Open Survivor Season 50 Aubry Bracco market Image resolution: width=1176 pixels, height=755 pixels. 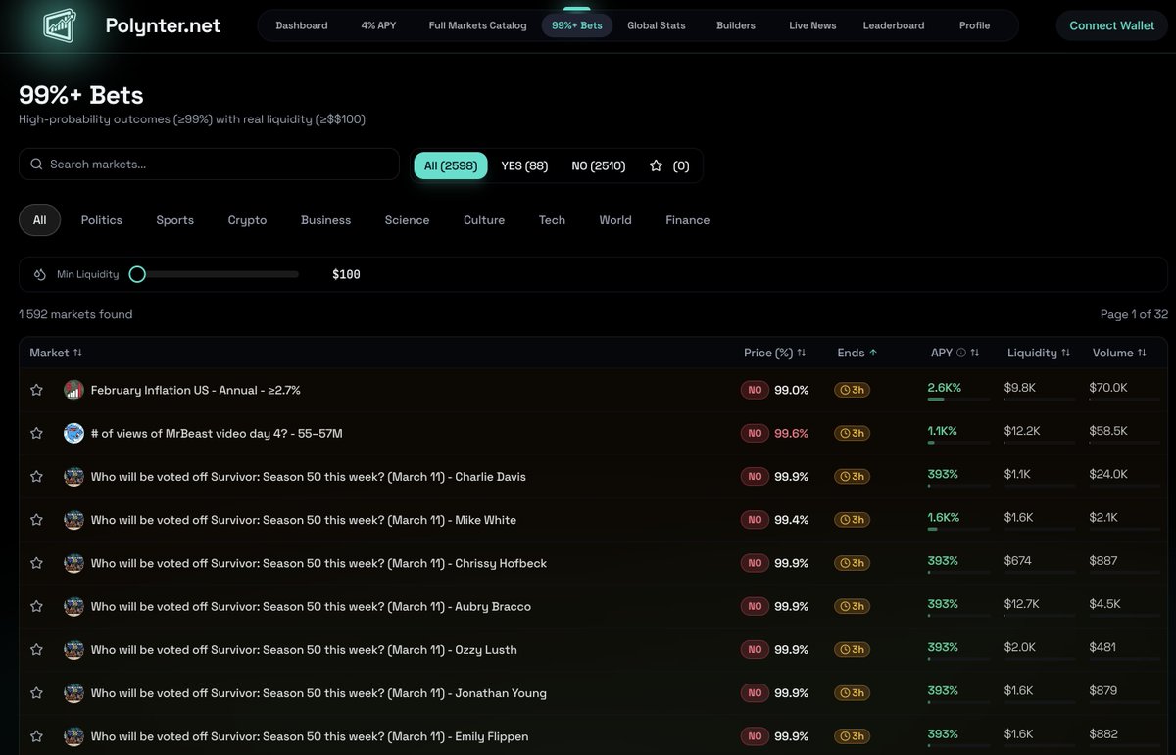[x=311, y=606]
